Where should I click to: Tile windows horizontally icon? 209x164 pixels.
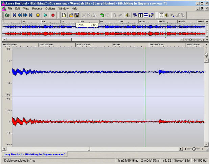tap(146, 15)
